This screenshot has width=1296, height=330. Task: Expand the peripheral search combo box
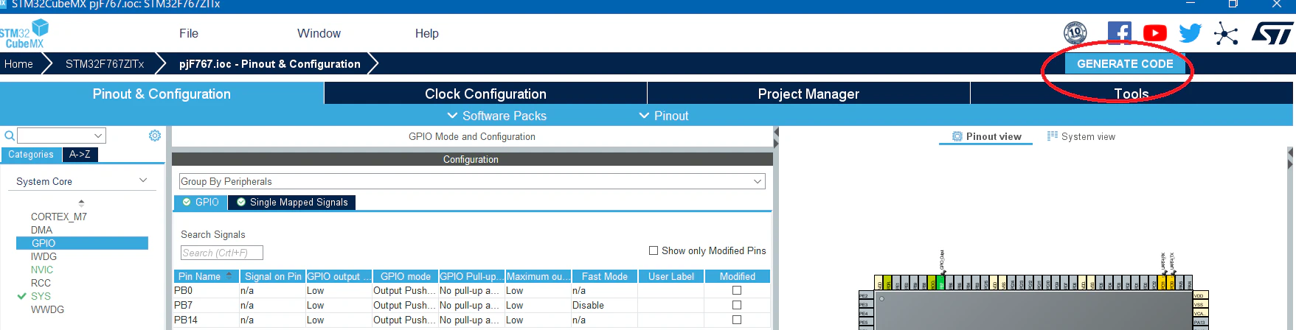click(x=98, y=136)
